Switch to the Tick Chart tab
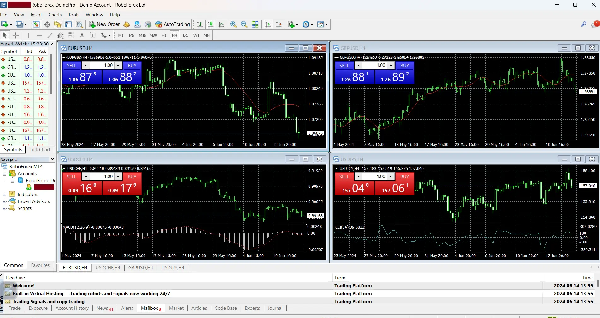The image size is (600, 318). pos(40,150)
